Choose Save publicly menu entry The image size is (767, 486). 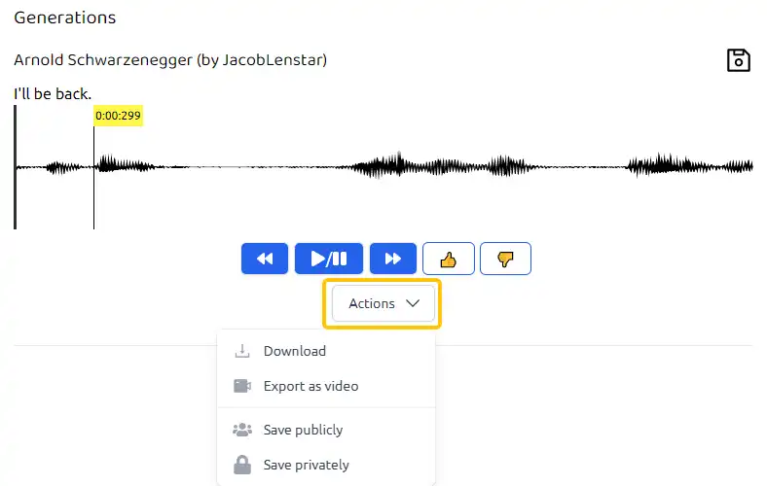pyautogui.click(x=326, y=430)
